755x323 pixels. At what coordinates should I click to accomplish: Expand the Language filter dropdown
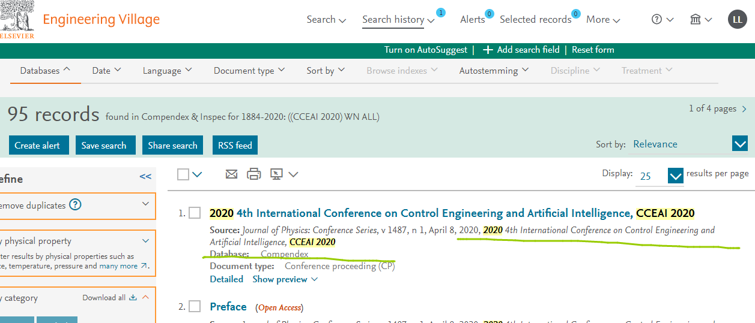tap(168, 70)
